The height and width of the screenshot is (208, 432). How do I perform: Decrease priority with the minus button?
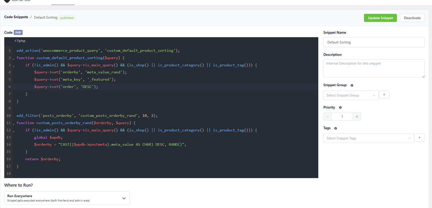click(327, 116)
